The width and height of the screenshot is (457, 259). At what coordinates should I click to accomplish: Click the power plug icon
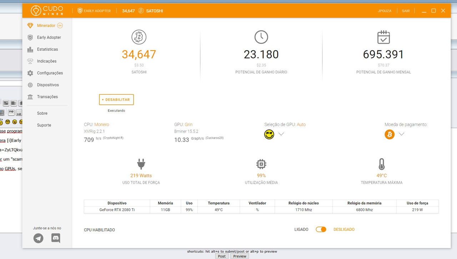[x=141, y=164]
